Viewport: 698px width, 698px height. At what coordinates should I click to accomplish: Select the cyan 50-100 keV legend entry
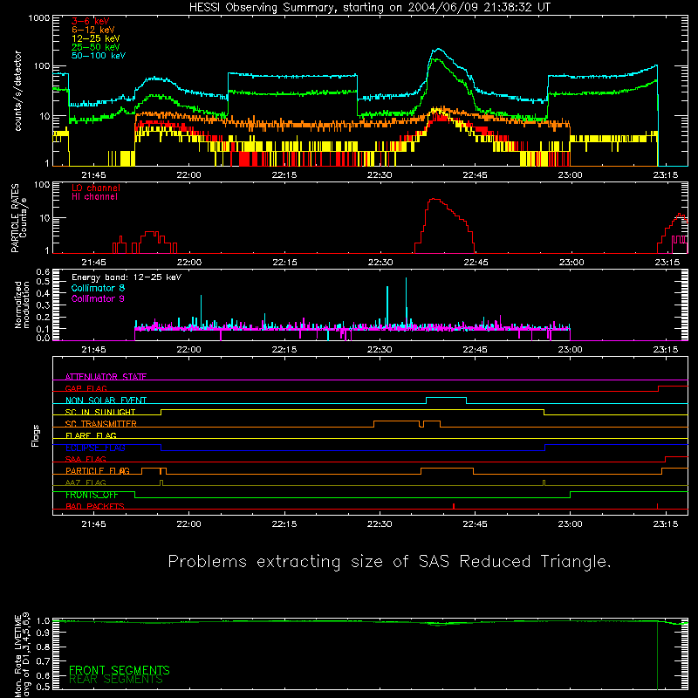(99, 56)
